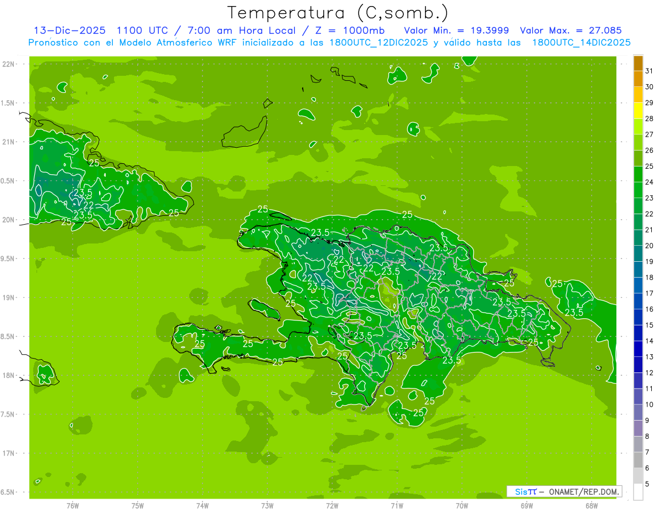Click the 72W longitude axis label

tap(332, 505)
